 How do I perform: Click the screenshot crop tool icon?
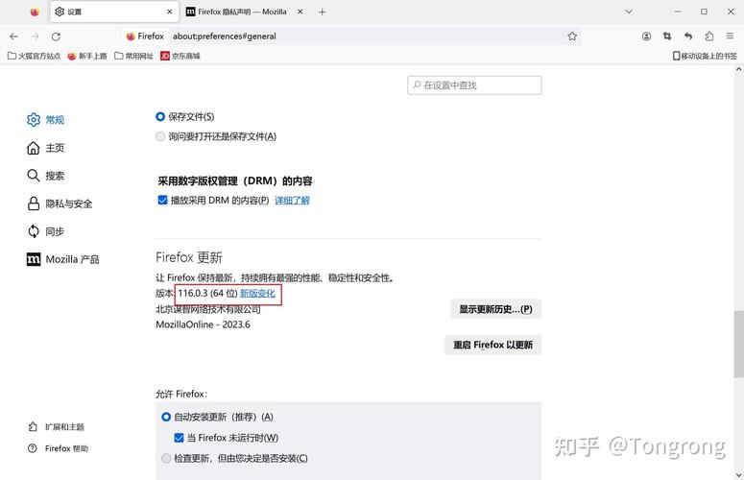pyautogui.click(x=667, y=36)
